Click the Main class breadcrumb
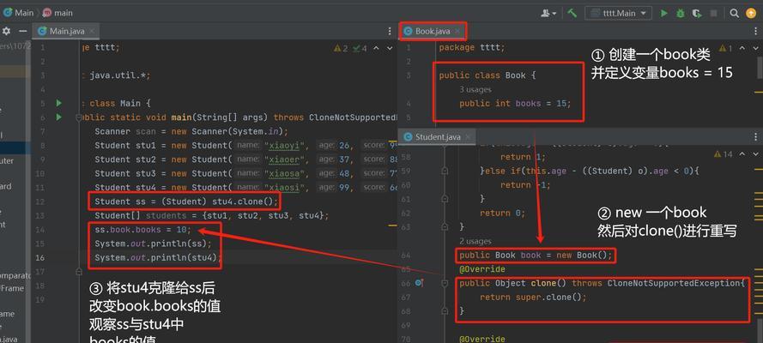 point(19,13)
